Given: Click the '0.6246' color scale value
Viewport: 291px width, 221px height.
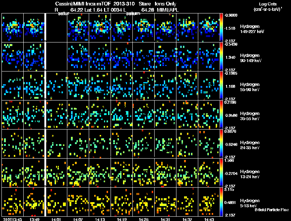Looking at the screenshot, I should pos(231,144).
